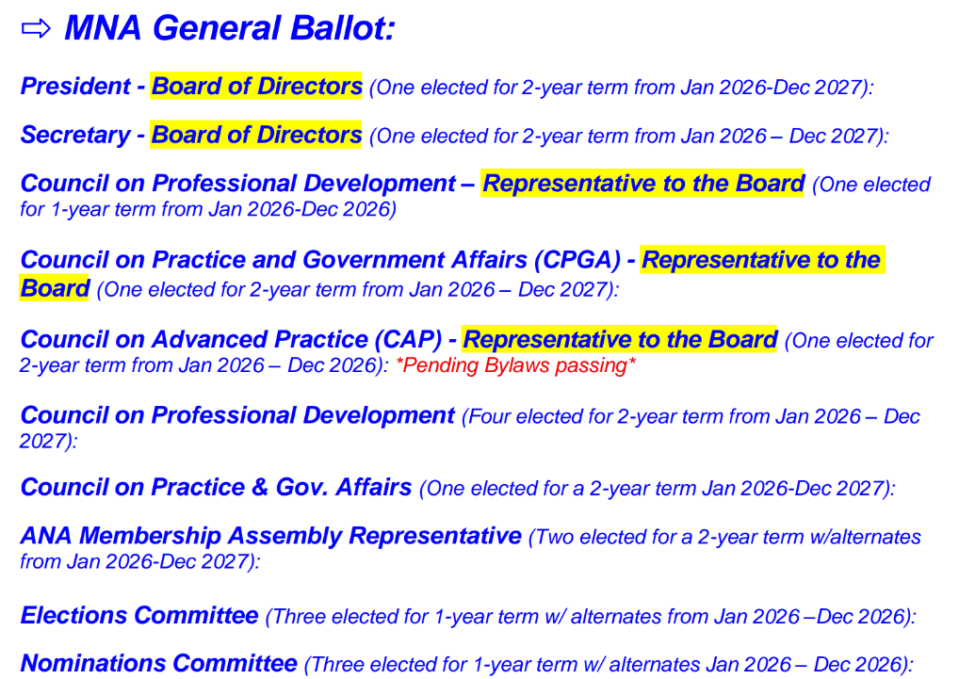
Task: Click highlighted Board of Directors on Secretary line
Action: pos(256,136)
